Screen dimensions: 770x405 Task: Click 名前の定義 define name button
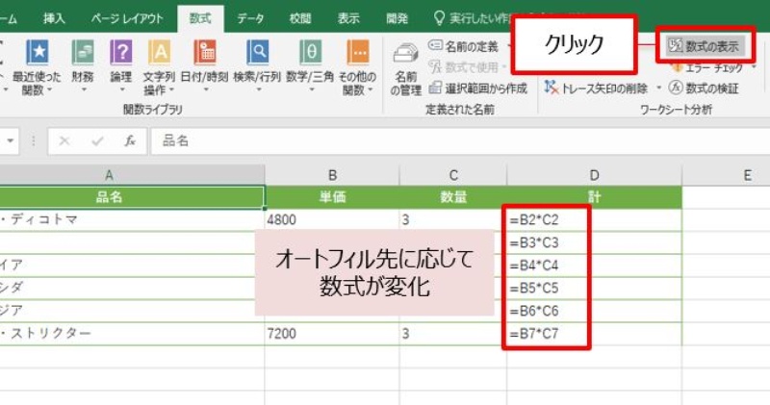pyautogui.click(x=463, y=46)
